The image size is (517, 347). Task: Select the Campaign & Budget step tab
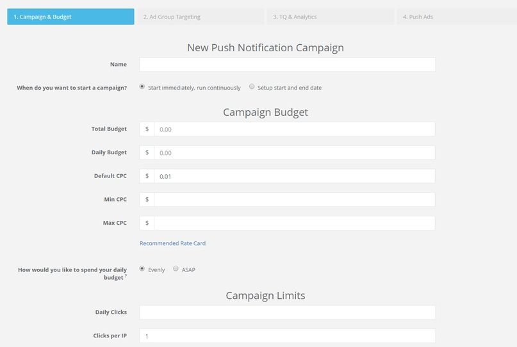[x=70, y=17]
